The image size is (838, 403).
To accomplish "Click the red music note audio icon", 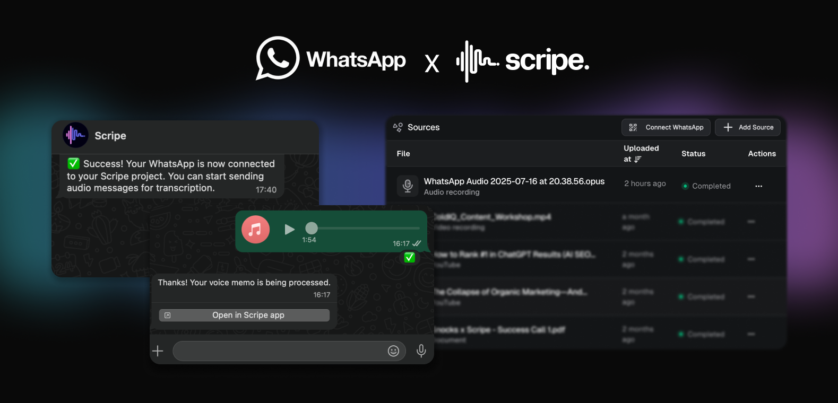I will pos(255,229).
